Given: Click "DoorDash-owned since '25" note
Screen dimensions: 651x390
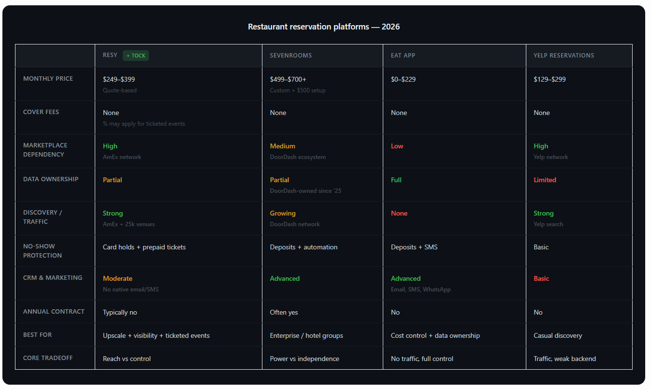Looking at the screenshot, I should pos(306,191).
